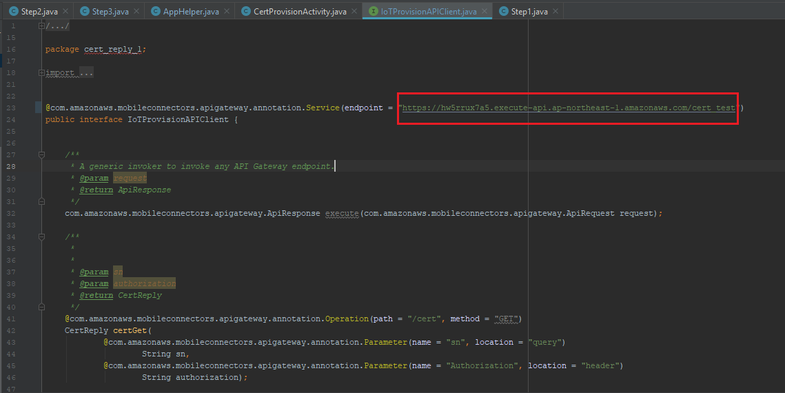The width and height of the screenshot is (785, 393).
Task: Click the class icon on Step2.java tab
Action: (14, 11)
